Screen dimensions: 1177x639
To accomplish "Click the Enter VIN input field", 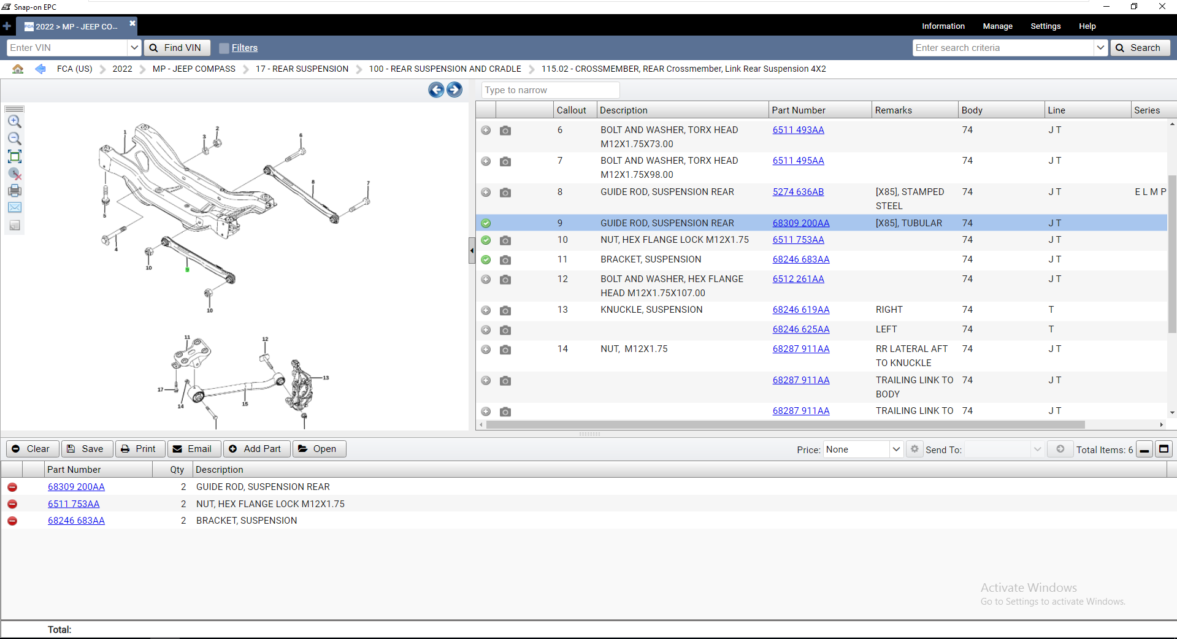I will coord(67,48).
